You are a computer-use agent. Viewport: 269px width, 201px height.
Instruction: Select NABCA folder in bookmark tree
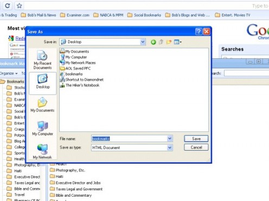[16, 105]
